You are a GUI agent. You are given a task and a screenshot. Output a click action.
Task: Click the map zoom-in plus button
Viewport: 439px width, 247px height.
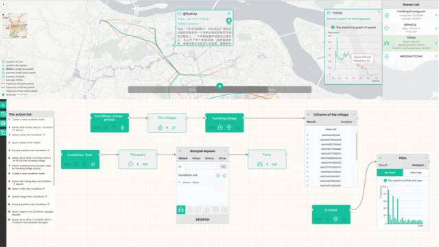click(x=3, y=5)
